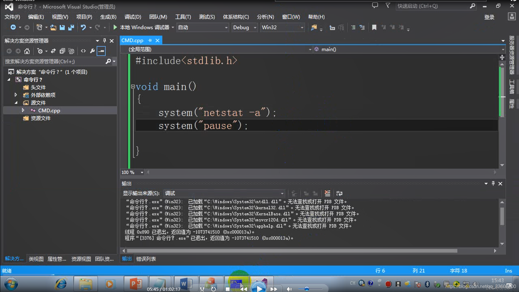
Task: Select the 头文件 folder
Action: click(38, 87)
